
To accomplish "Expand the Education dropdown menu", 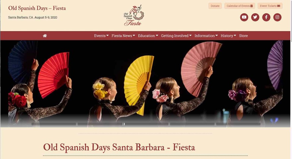I will coord(148,36).
